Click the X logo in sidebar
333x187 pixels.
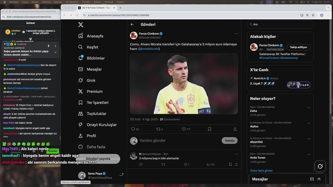tap(81, 25)
